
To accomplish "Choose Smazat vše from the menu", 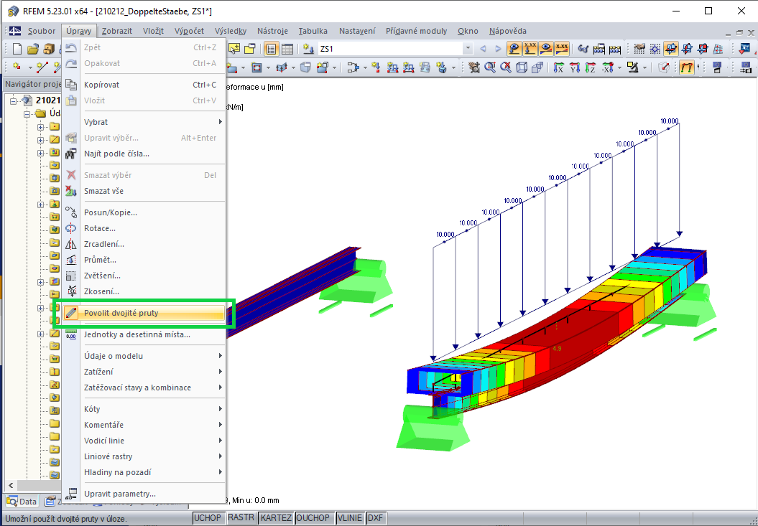I will tap(144, 191).
